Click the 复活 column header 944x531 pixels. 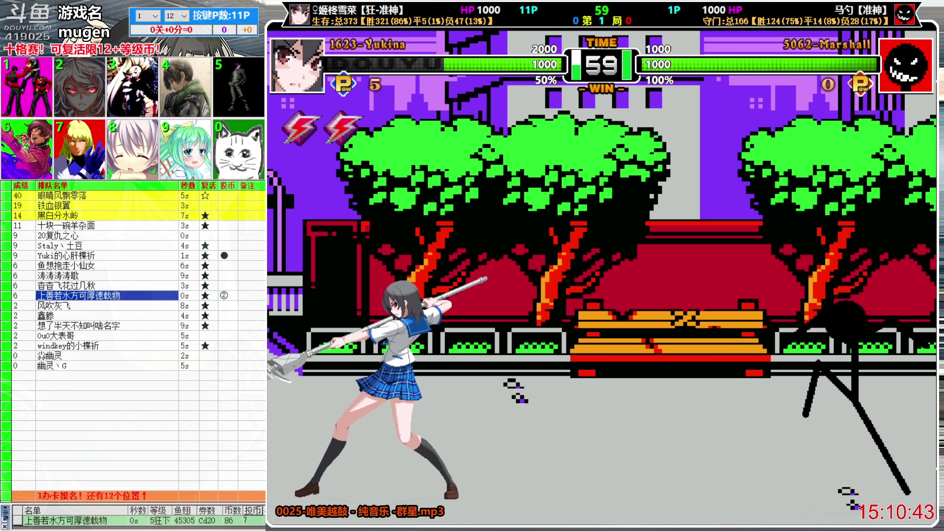tap(208, 185)
